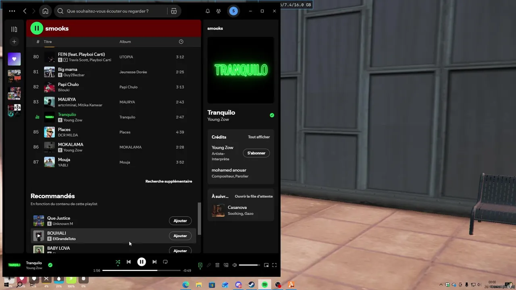
Task: Click the Tranquilo neon cover art
Action: (241, 70)
